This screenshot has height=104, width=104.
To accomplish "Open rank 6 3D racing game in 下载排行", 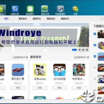I will 101,90.
